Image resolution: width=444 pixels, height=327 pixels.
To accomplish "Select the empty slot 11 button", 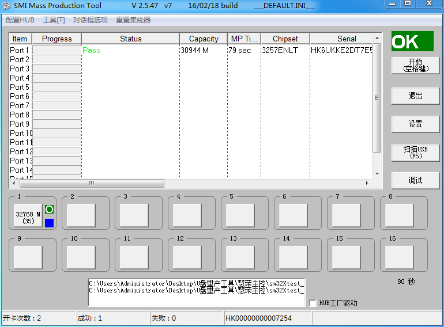I will click(x=134, y=257).
